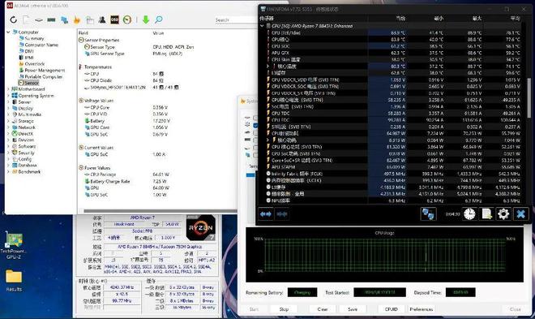Click the log file icon in HWiNFO
535x319 pixels.
[486, 214]
